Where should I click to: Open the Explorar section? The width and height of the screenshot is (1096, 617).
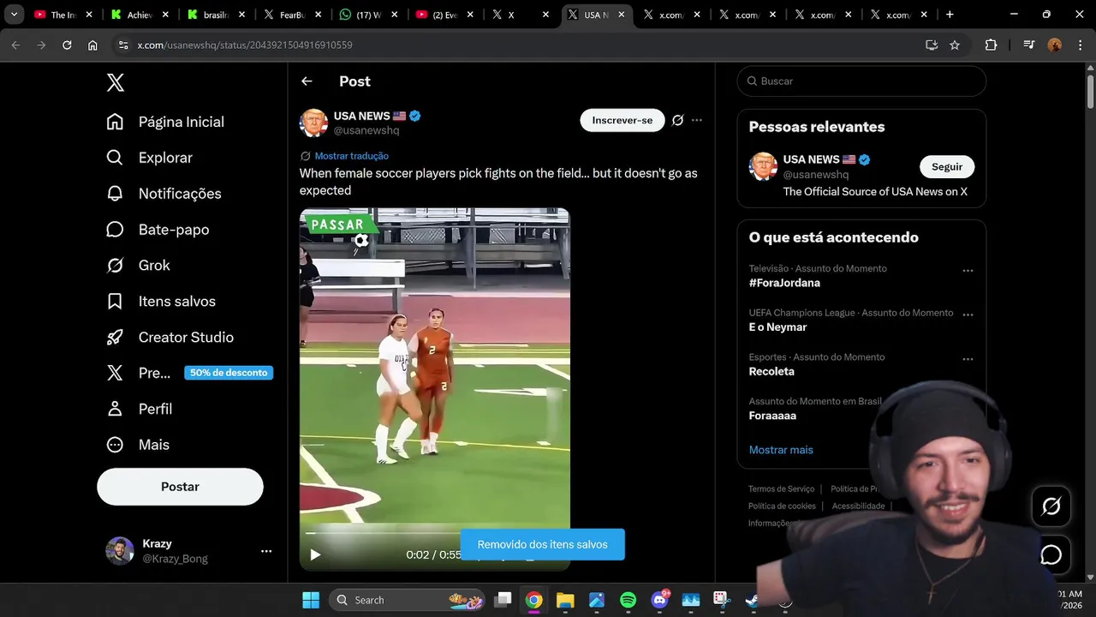[149, 158]
